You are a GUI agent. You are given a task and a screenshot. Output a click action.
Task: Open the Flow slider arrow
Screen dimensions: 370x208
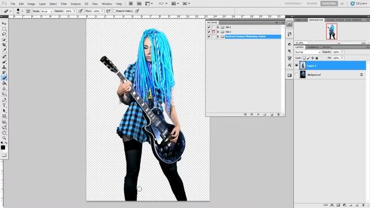[102, 11]
